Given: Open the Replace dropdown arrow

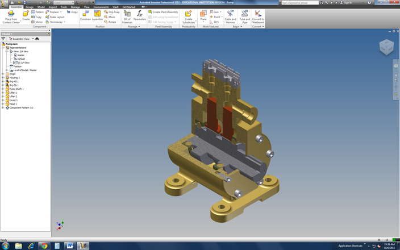Looking at the screenshot, I should click(x=61, y=12).
